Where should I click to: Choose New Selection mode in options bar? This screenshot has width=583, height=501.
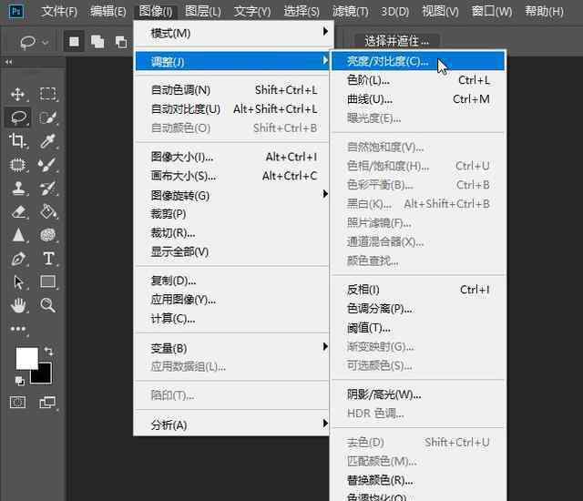point(74,41)
